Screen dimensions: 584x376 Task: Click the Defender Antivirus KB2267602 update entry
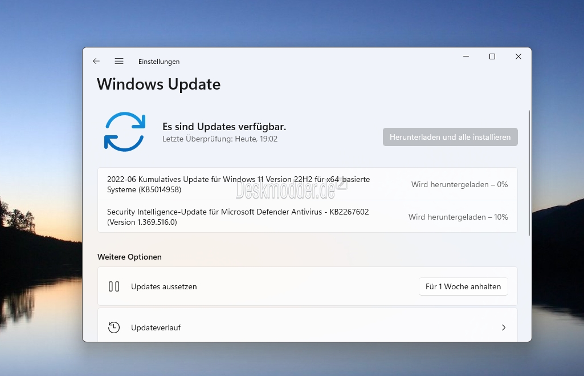[x=307, y=217]
